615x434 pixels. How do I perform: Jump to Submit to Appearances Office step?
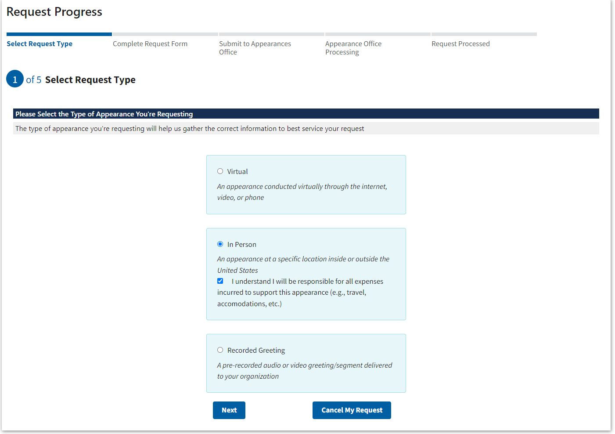pyautogui.click(x=255, y=48)
